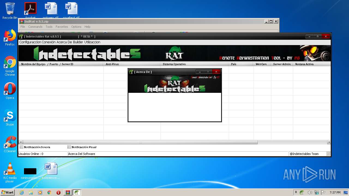
Task: Click the WinRAR icon in IndRat zip title bar
Action: pos(22,22)
